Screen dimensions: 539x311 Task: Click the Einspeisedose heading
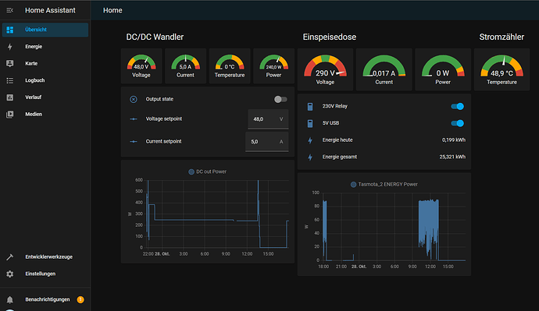(330, 37)
